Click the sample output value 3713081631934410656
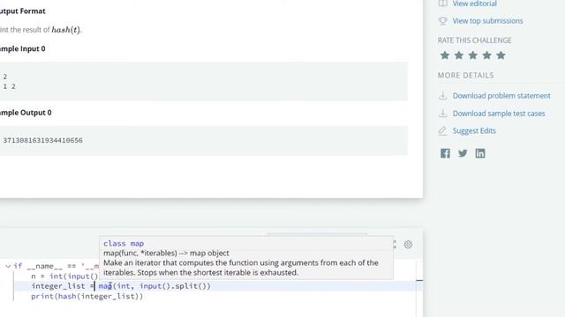 click(x=43, y=141)
